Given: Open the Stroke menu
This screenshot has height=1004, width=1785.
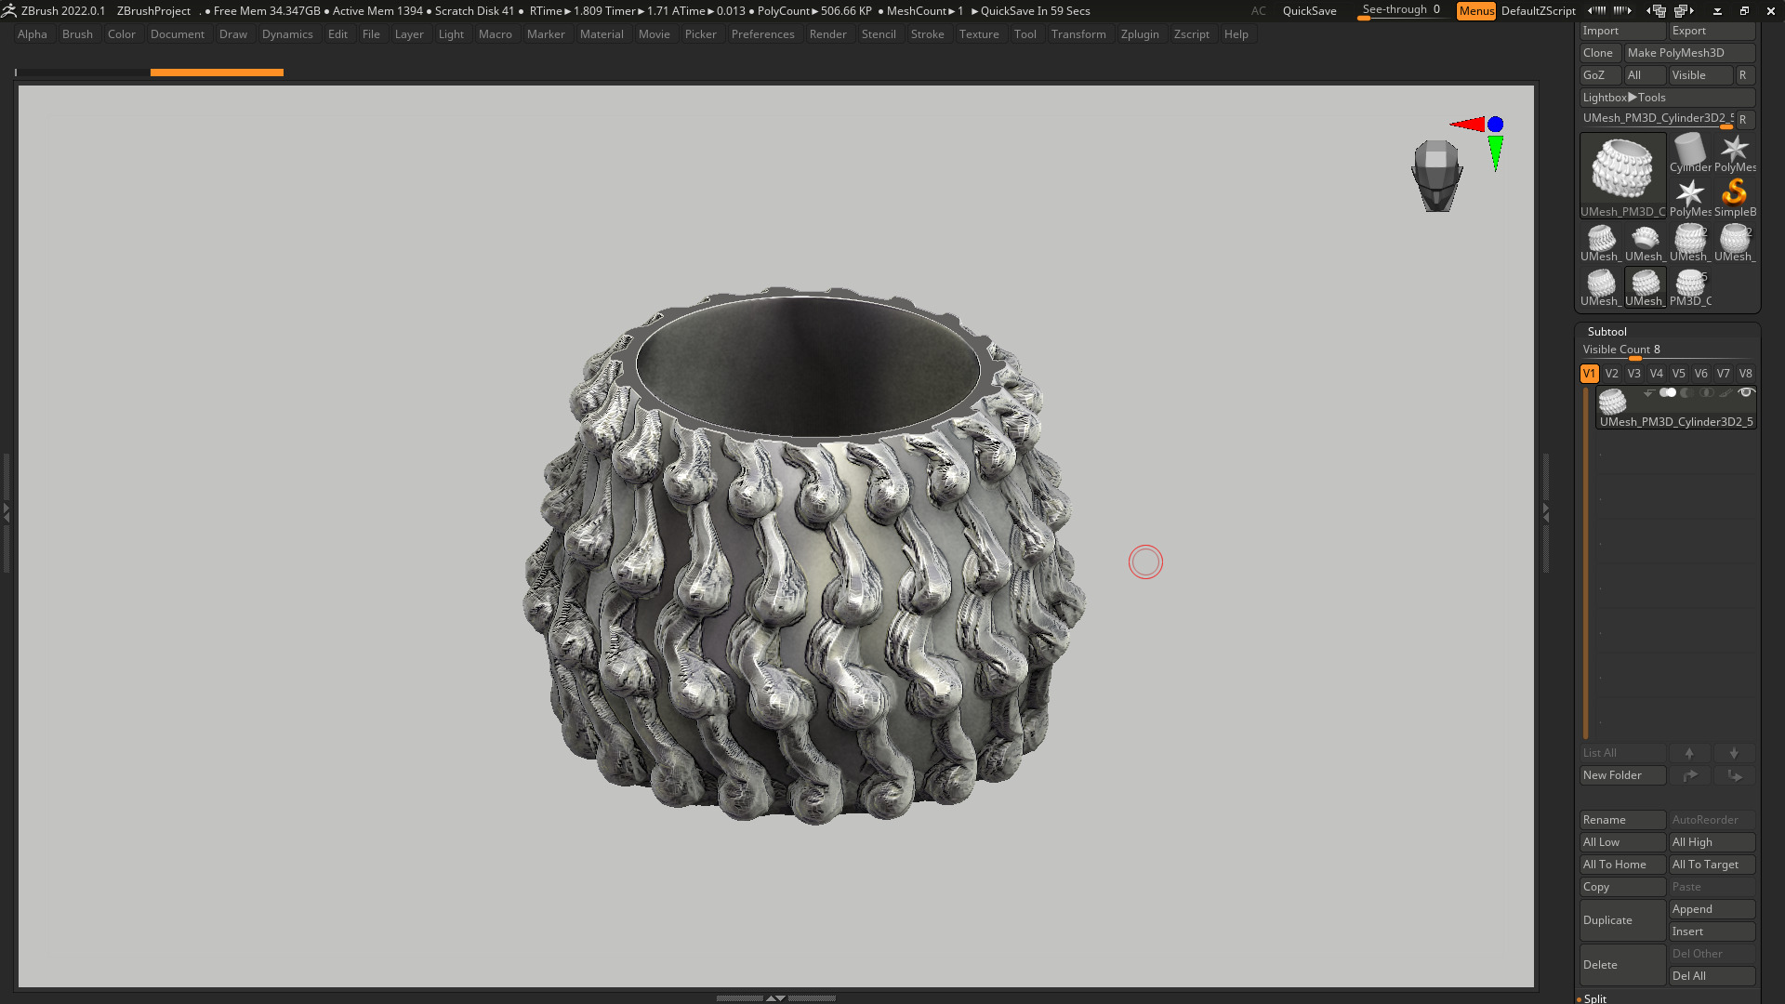Looking at the screenshot, I should point(927,34).
